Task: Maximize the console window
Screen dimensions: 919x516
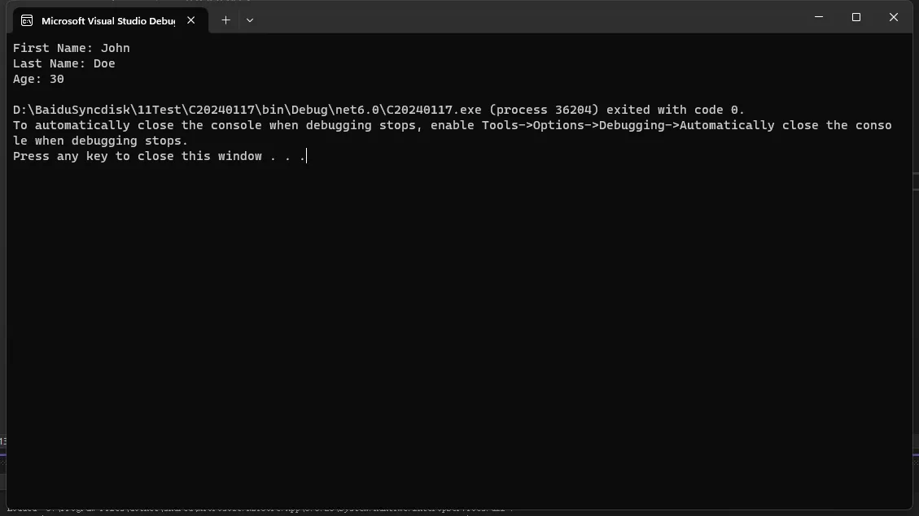Action: pos(856,17)
